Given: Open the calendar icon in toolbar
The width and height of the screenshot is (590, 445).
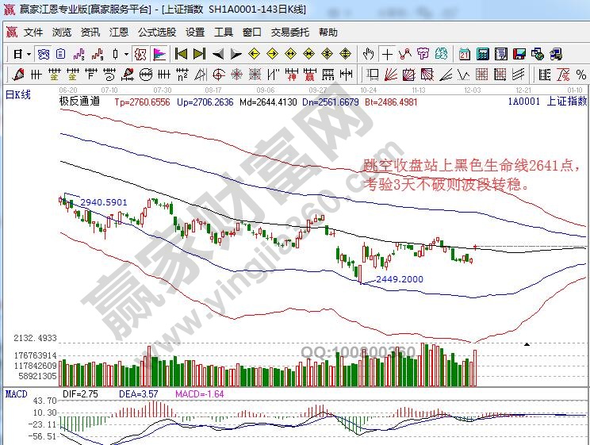Looking at the screenshot, I should tap(464, 54).
